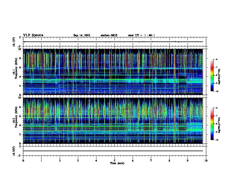232x180 pixels.
Task: Click the "ch.1(V)" axis label of the top strip
Action: click(x=14, y=42)
